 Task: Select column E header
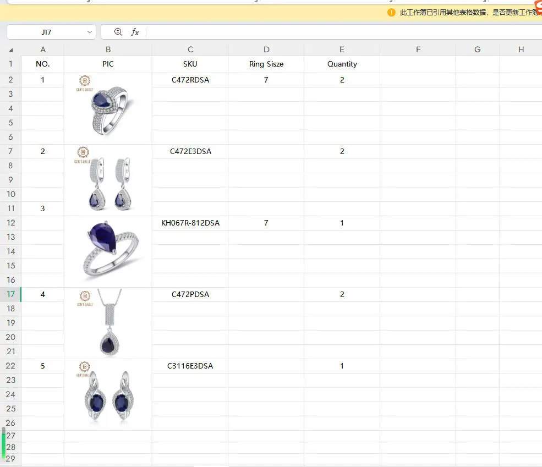click(342, 50)
